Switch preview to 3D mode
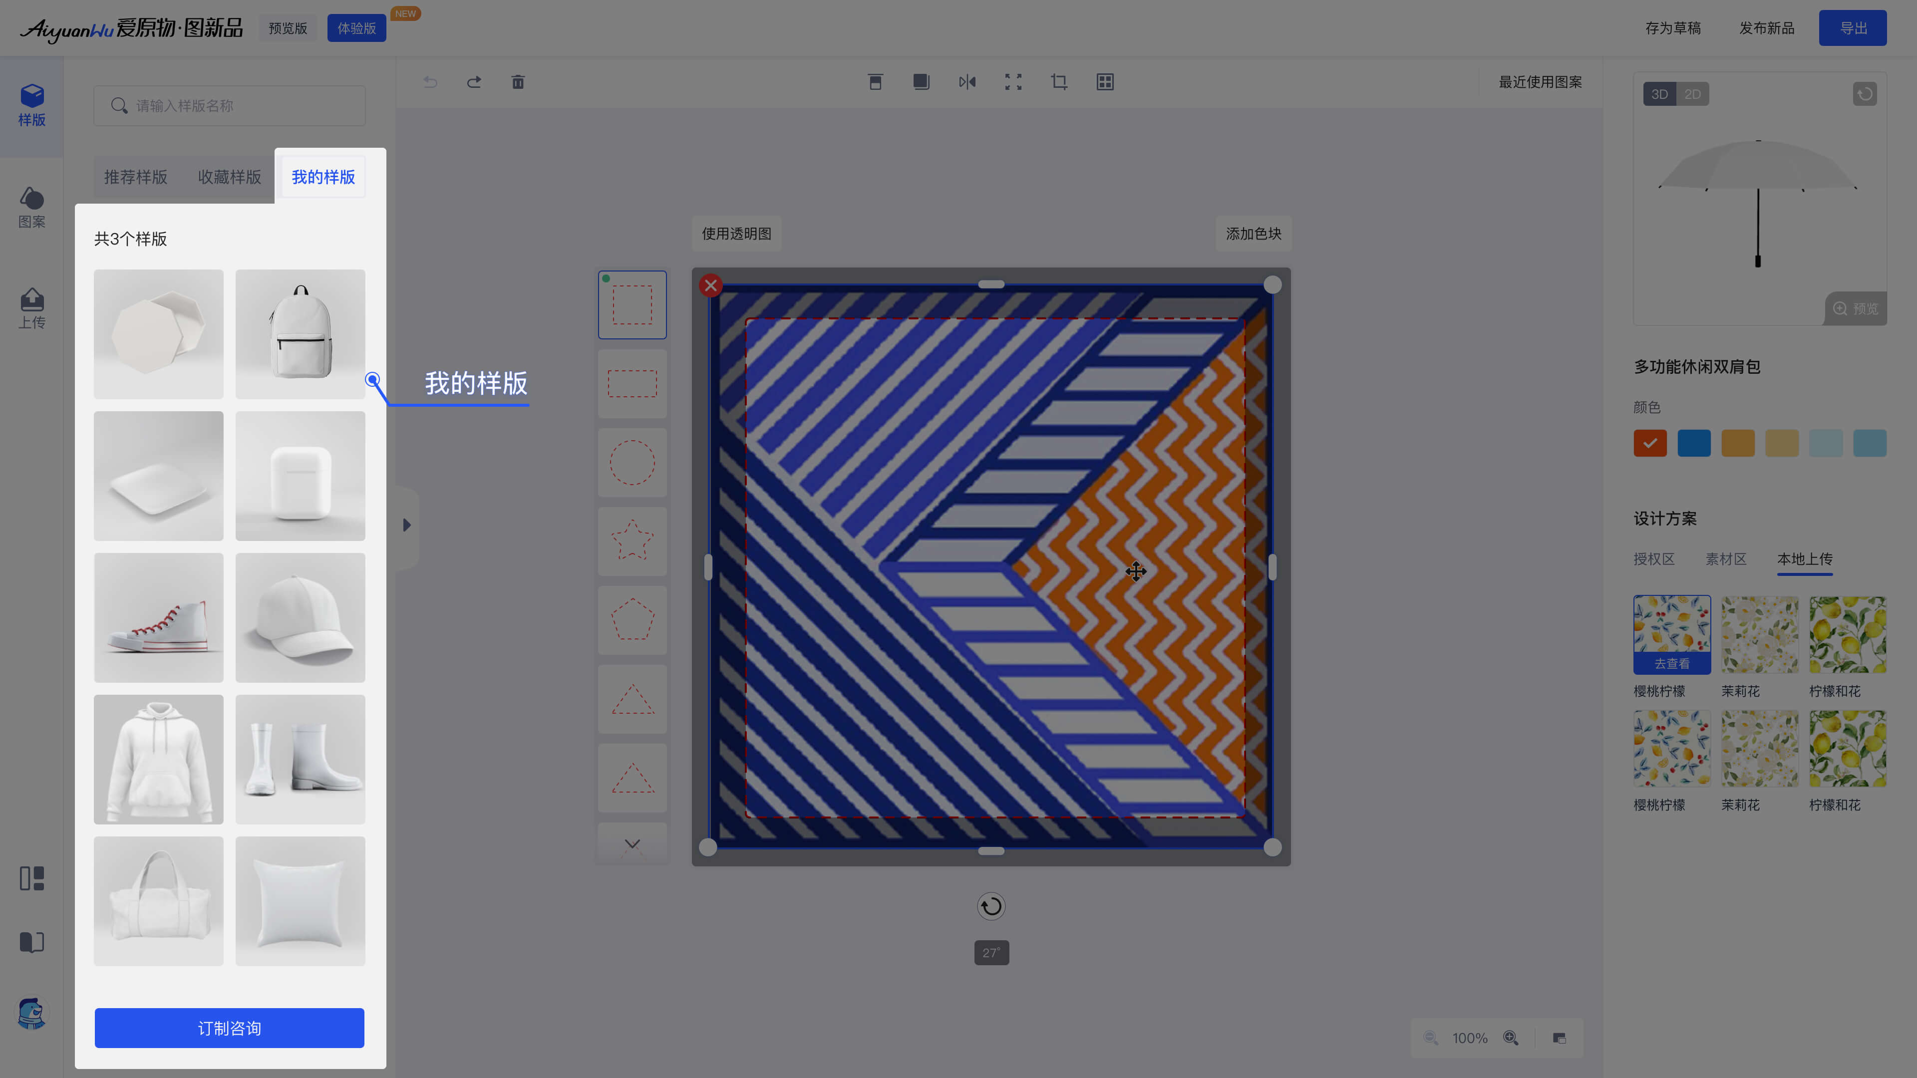 coord(1659,94)
